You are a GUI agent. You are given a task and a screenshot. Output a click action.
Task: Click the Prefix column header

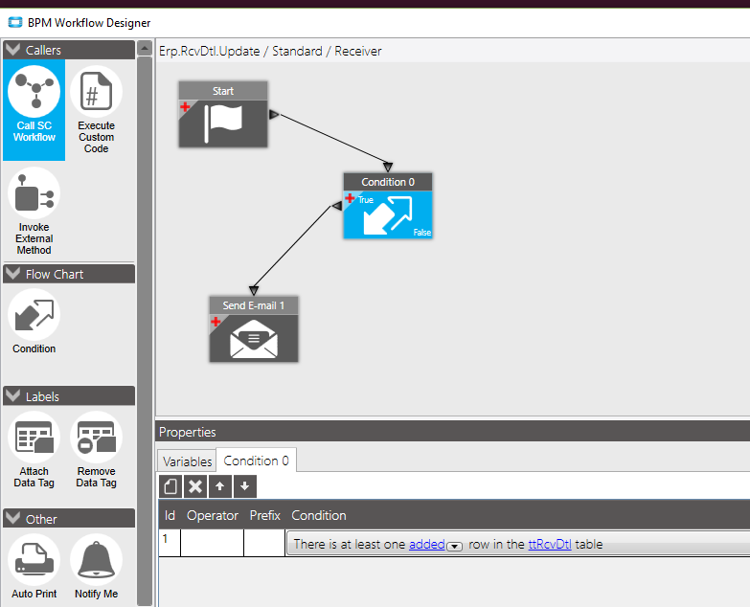(265, 515)
